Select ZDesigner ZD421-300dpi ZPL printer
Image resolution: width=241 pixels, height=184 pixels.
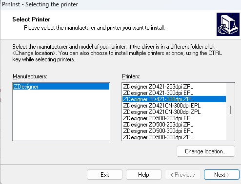click(174, 99)
